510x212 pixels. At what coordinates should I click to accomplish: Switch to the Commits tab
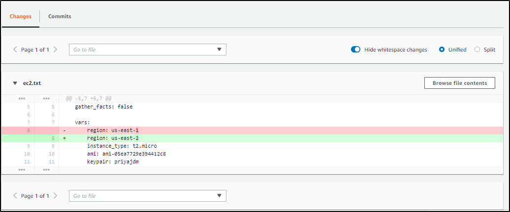[x=60, y=16]
